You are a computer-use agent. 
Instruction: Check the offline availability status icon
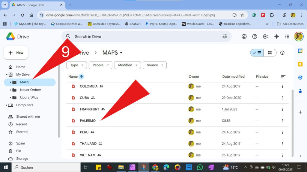tap(244, 36)
